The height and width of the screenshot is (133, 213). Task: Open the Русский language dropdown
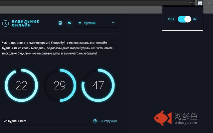click(x=96, y=23)
